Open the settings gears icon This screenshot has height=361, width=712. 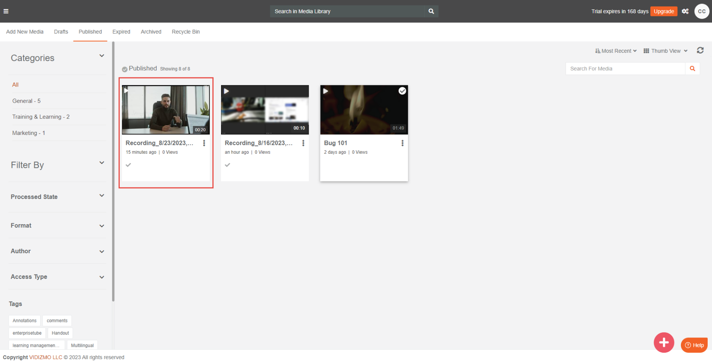click(x=685, y=11)
